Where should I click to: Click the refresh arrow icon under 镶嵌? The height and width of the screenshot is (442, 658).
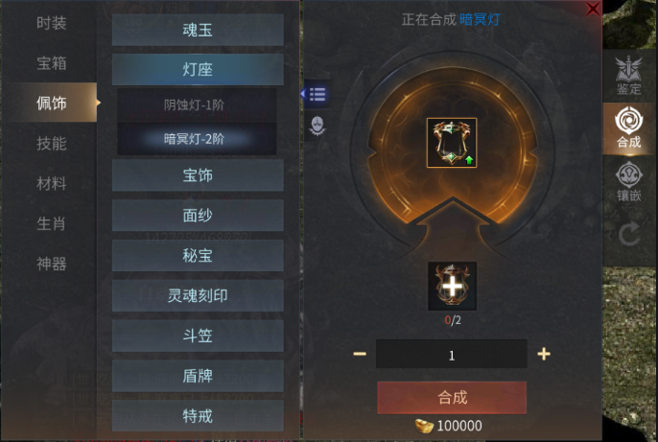coord(628,234)
